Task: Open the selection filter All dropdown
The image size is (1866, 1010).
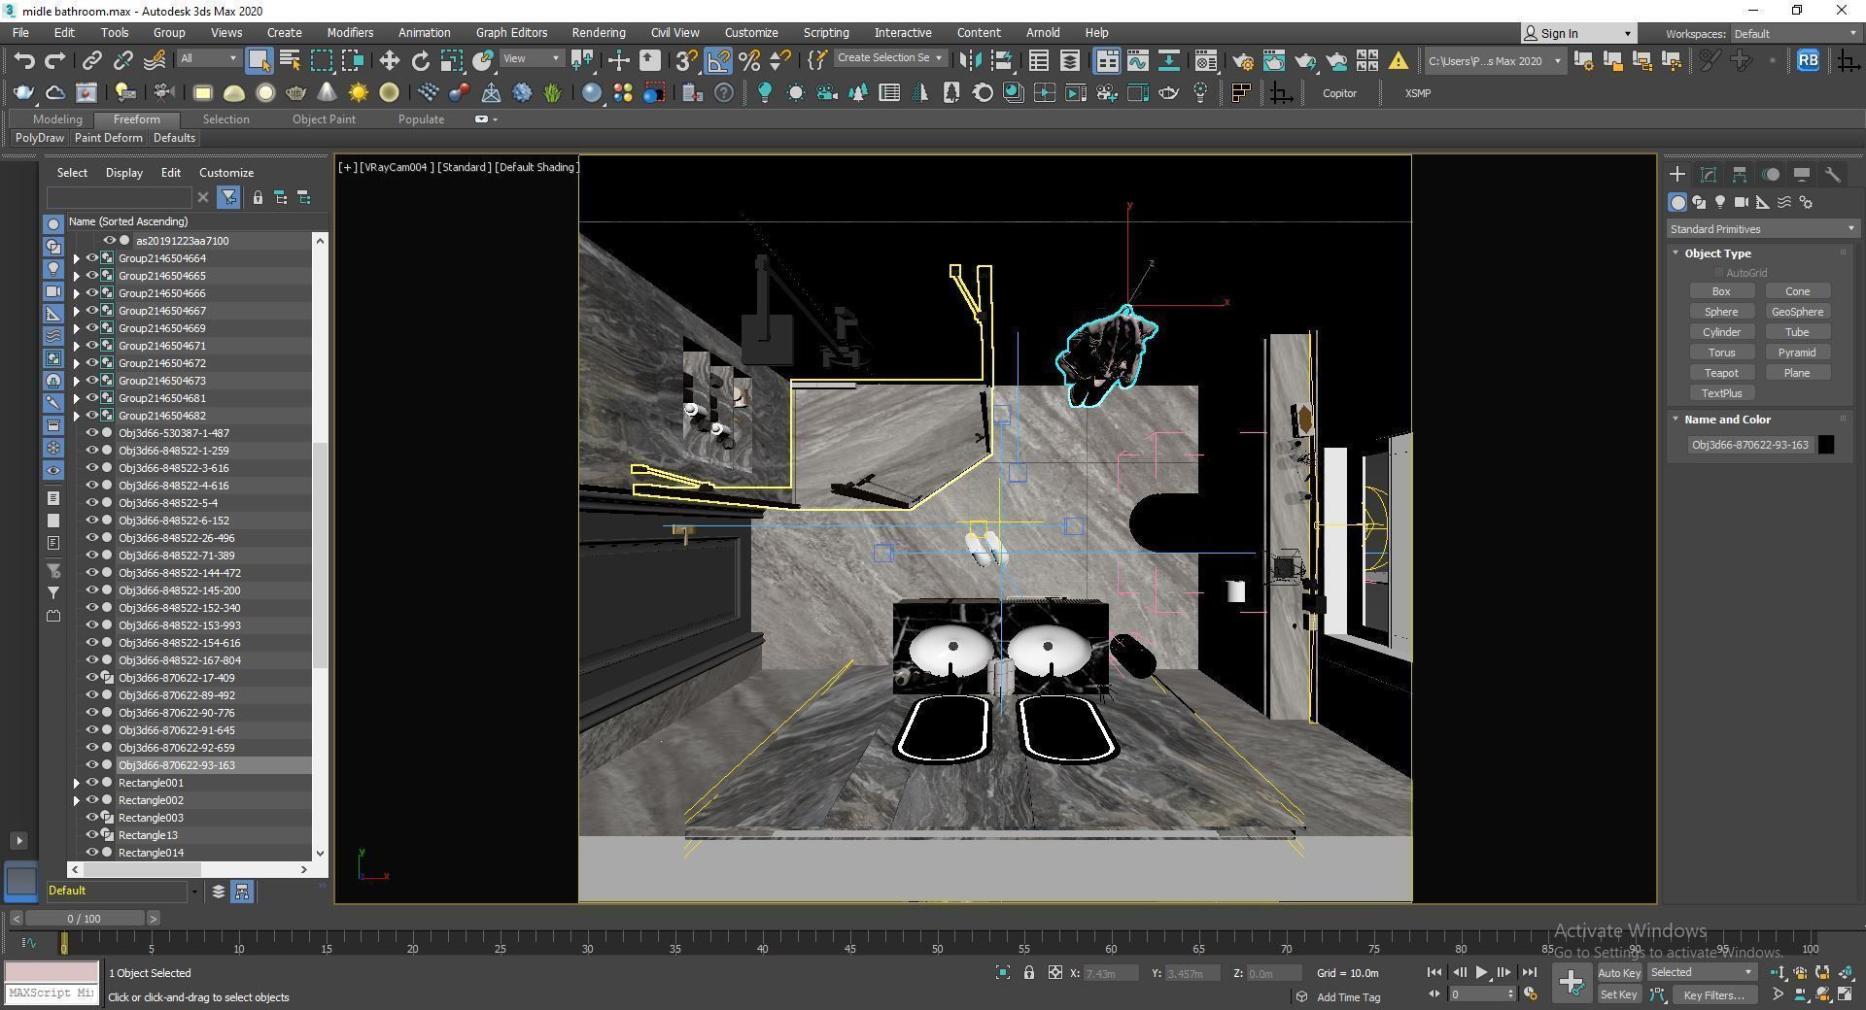Action: (x=208, y=58)
